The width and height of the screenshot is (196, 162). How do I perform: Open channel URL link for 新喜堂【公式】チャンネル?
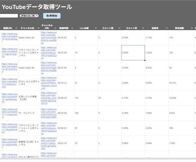pyautogui.click(x=49, y=143)
